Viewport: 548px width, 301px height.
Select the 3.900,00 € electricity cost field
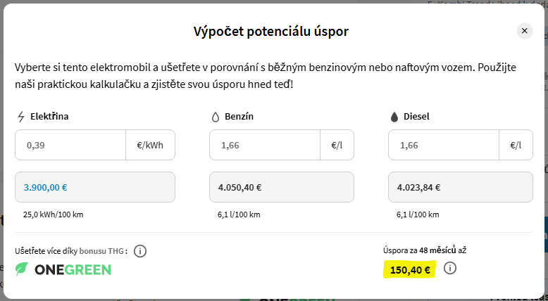click(95, 187)
